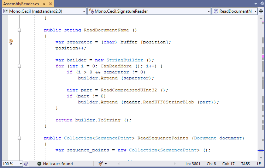
Task: Click the horizontal scroll right arrow
Action: click(175, 163)
